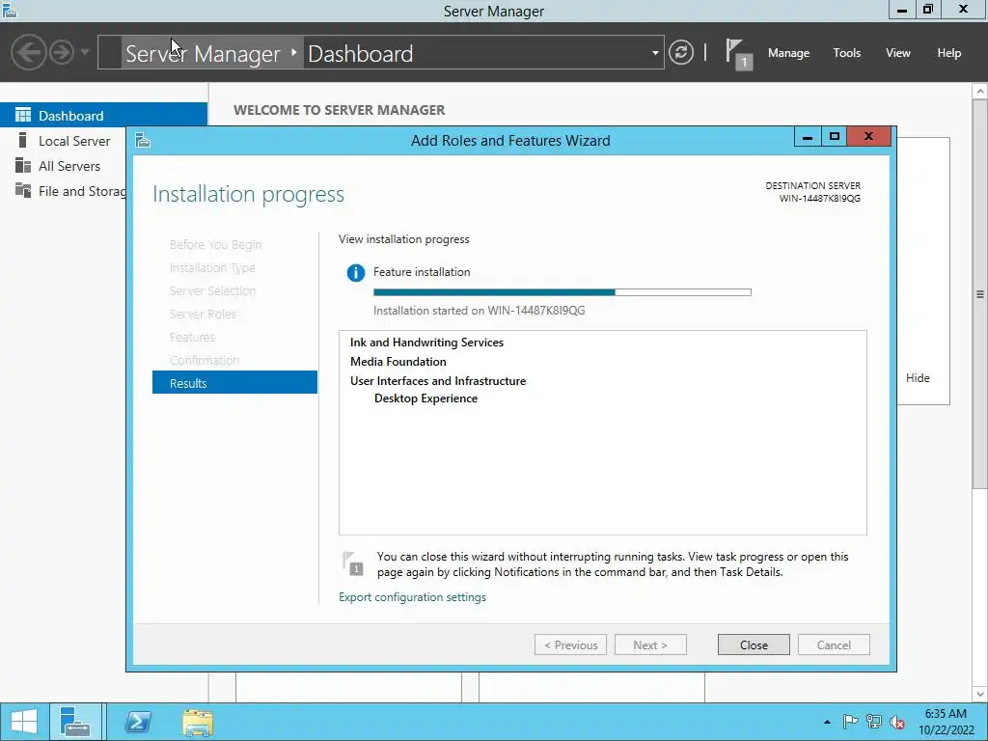Click Server Manager icon in the taskbar
Viewport: 988px width, 741px height.
[x=75, y=722]
